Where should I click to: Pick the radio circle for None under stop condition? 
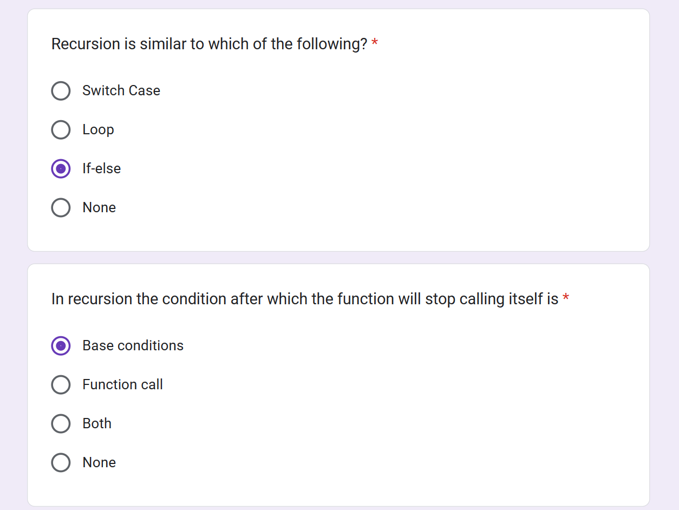pyautogui.click(x=61, y=462)
